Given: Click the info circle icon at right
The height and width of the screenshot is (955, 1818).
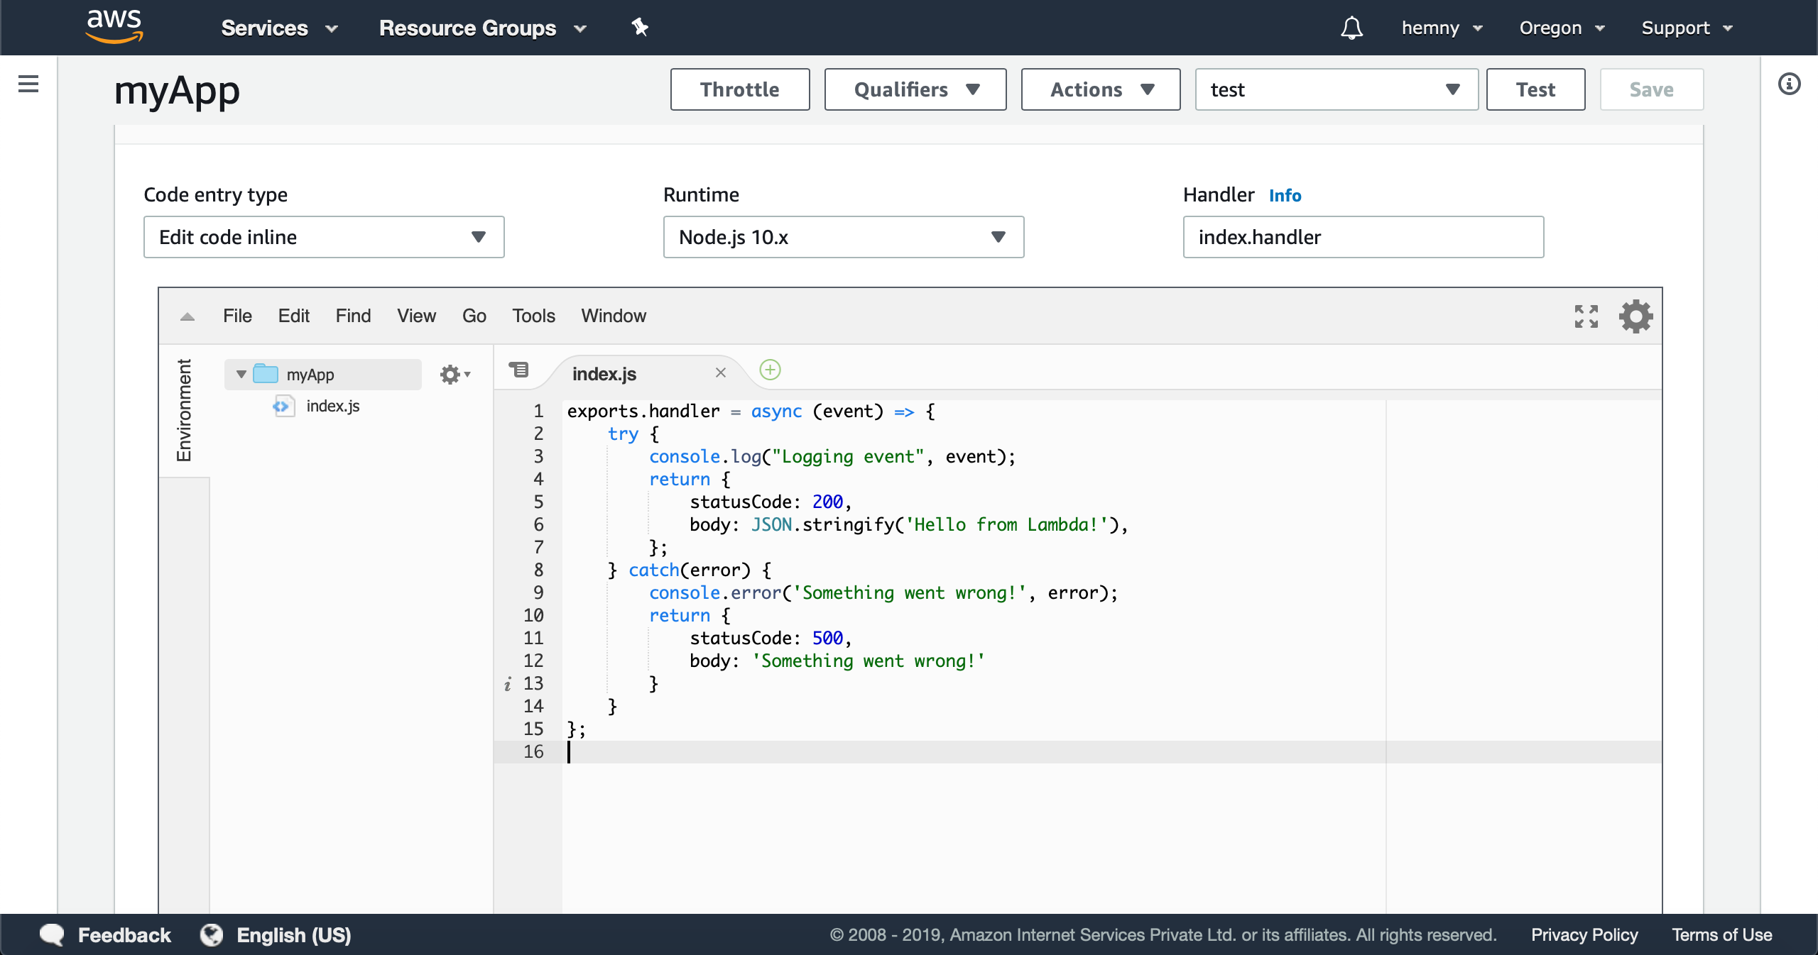Looking at the screenshot, I should 1789,84.
